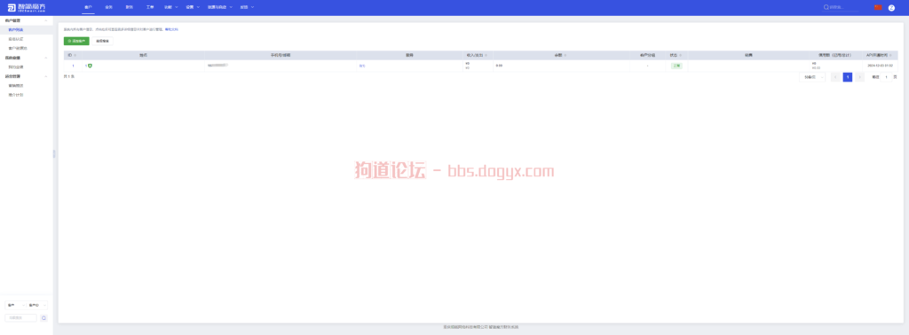Sort by the 收入/支出 column arrows
The height and width of the screenshot is (335, 909).
[486, 55]
